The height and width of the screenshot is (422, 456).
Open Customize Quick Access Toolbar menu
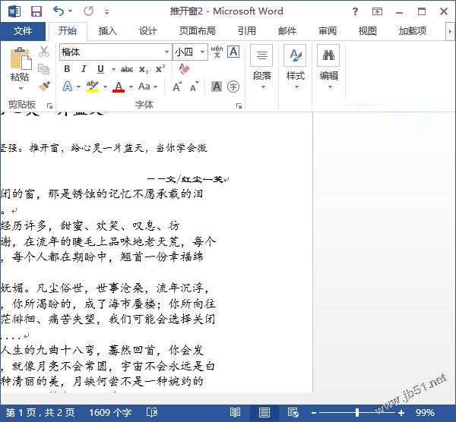click(x=106, y=12)
